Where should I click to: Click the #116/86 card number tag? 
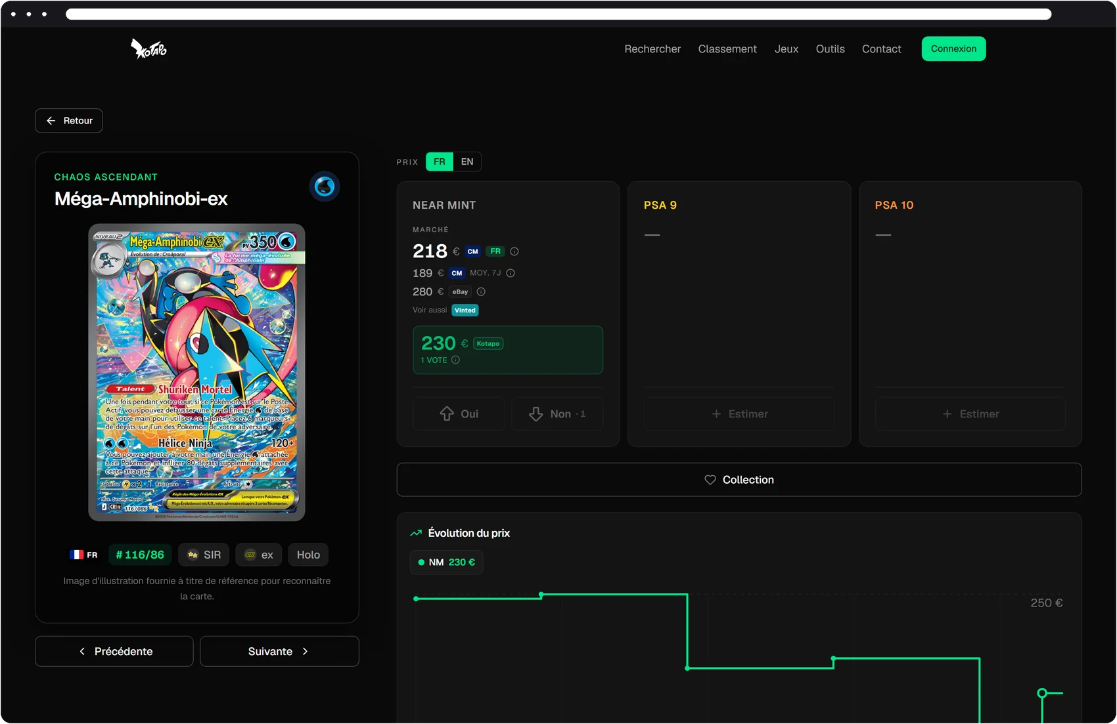click(x=140, y=555)
